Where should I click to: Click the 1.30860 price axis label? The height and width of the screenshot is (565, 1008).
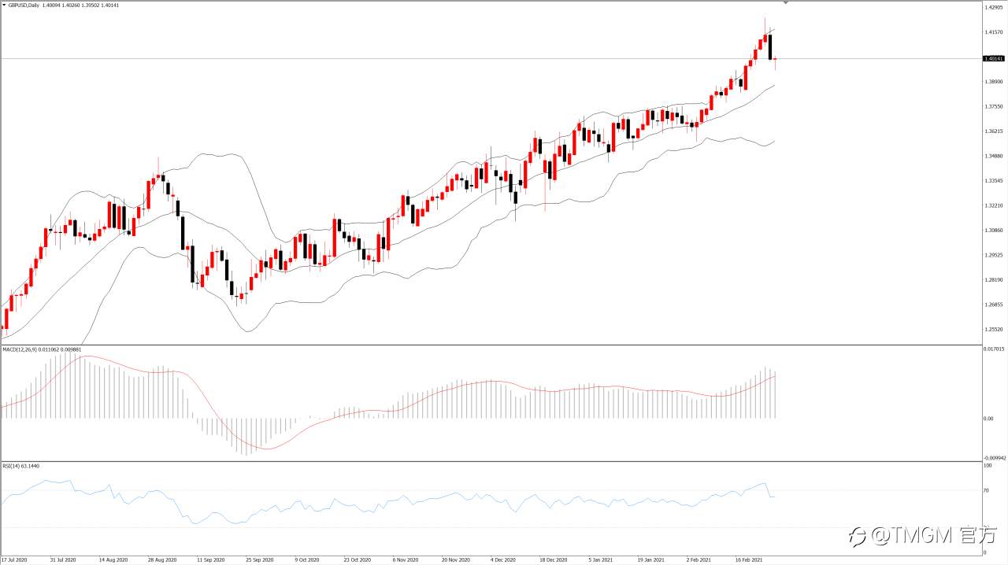tap(995, 231)
